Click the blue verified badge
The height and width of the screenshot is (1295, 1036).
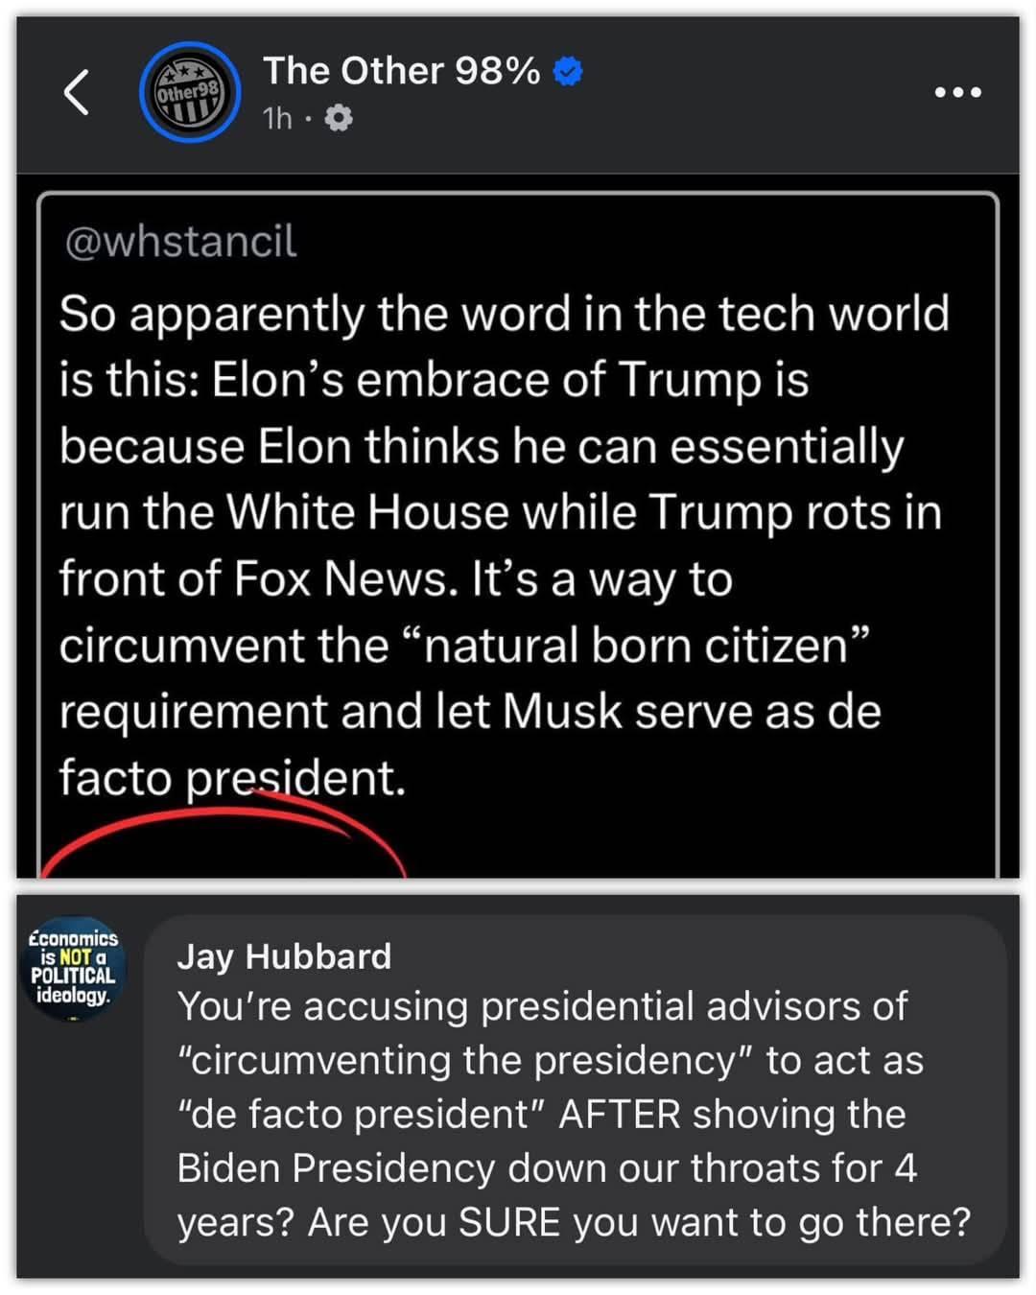coord(569,71)
